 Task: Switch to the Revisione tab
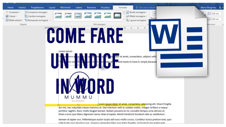91,8
